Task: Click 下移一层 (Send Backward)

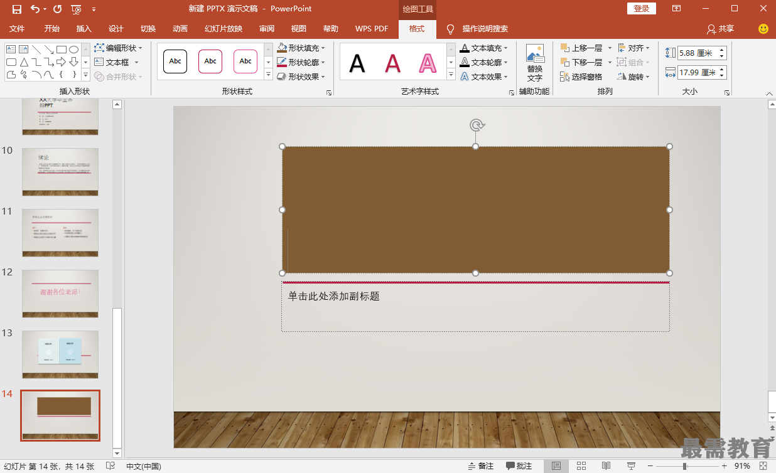Action: [x=581, y=62]
